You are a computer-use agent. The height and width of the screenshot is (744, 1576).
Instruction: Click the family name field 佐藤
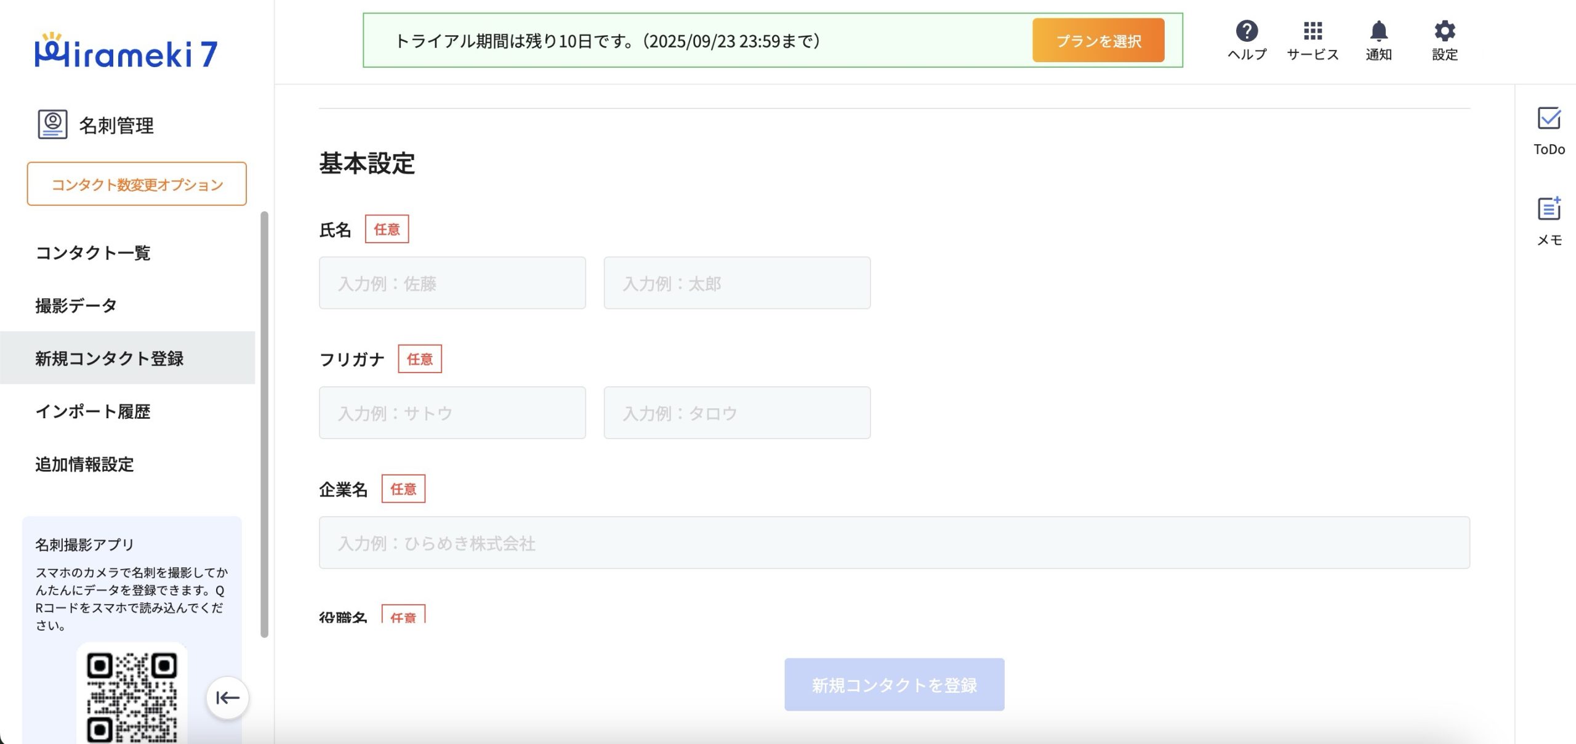point(452,283)
